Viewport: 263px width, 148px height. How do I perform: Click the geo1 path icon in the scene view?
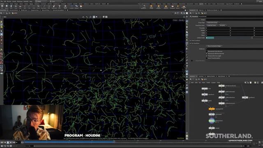(x=13, y=13)
